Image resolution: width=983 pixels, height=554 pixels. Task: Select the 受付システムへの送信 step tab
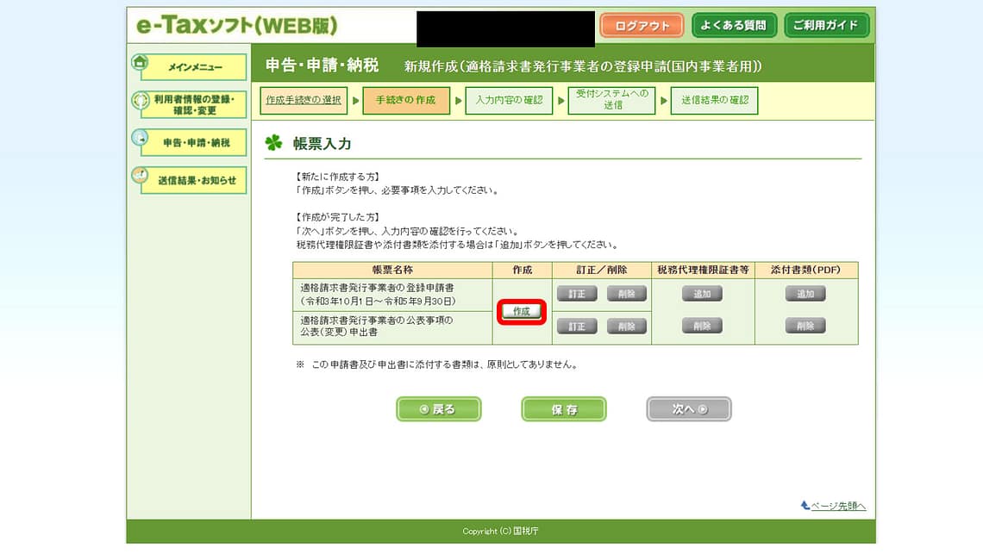611,100
